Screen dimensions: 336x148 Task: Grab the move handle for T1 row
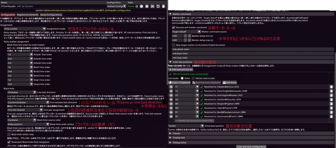pos(171,87)
